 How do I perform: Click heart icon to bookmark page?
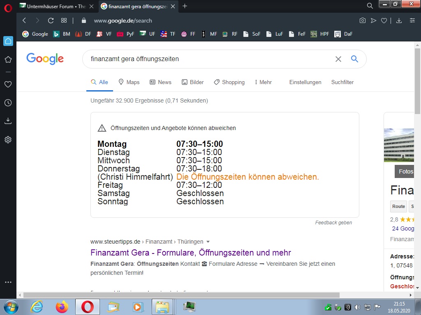[384, 21]
